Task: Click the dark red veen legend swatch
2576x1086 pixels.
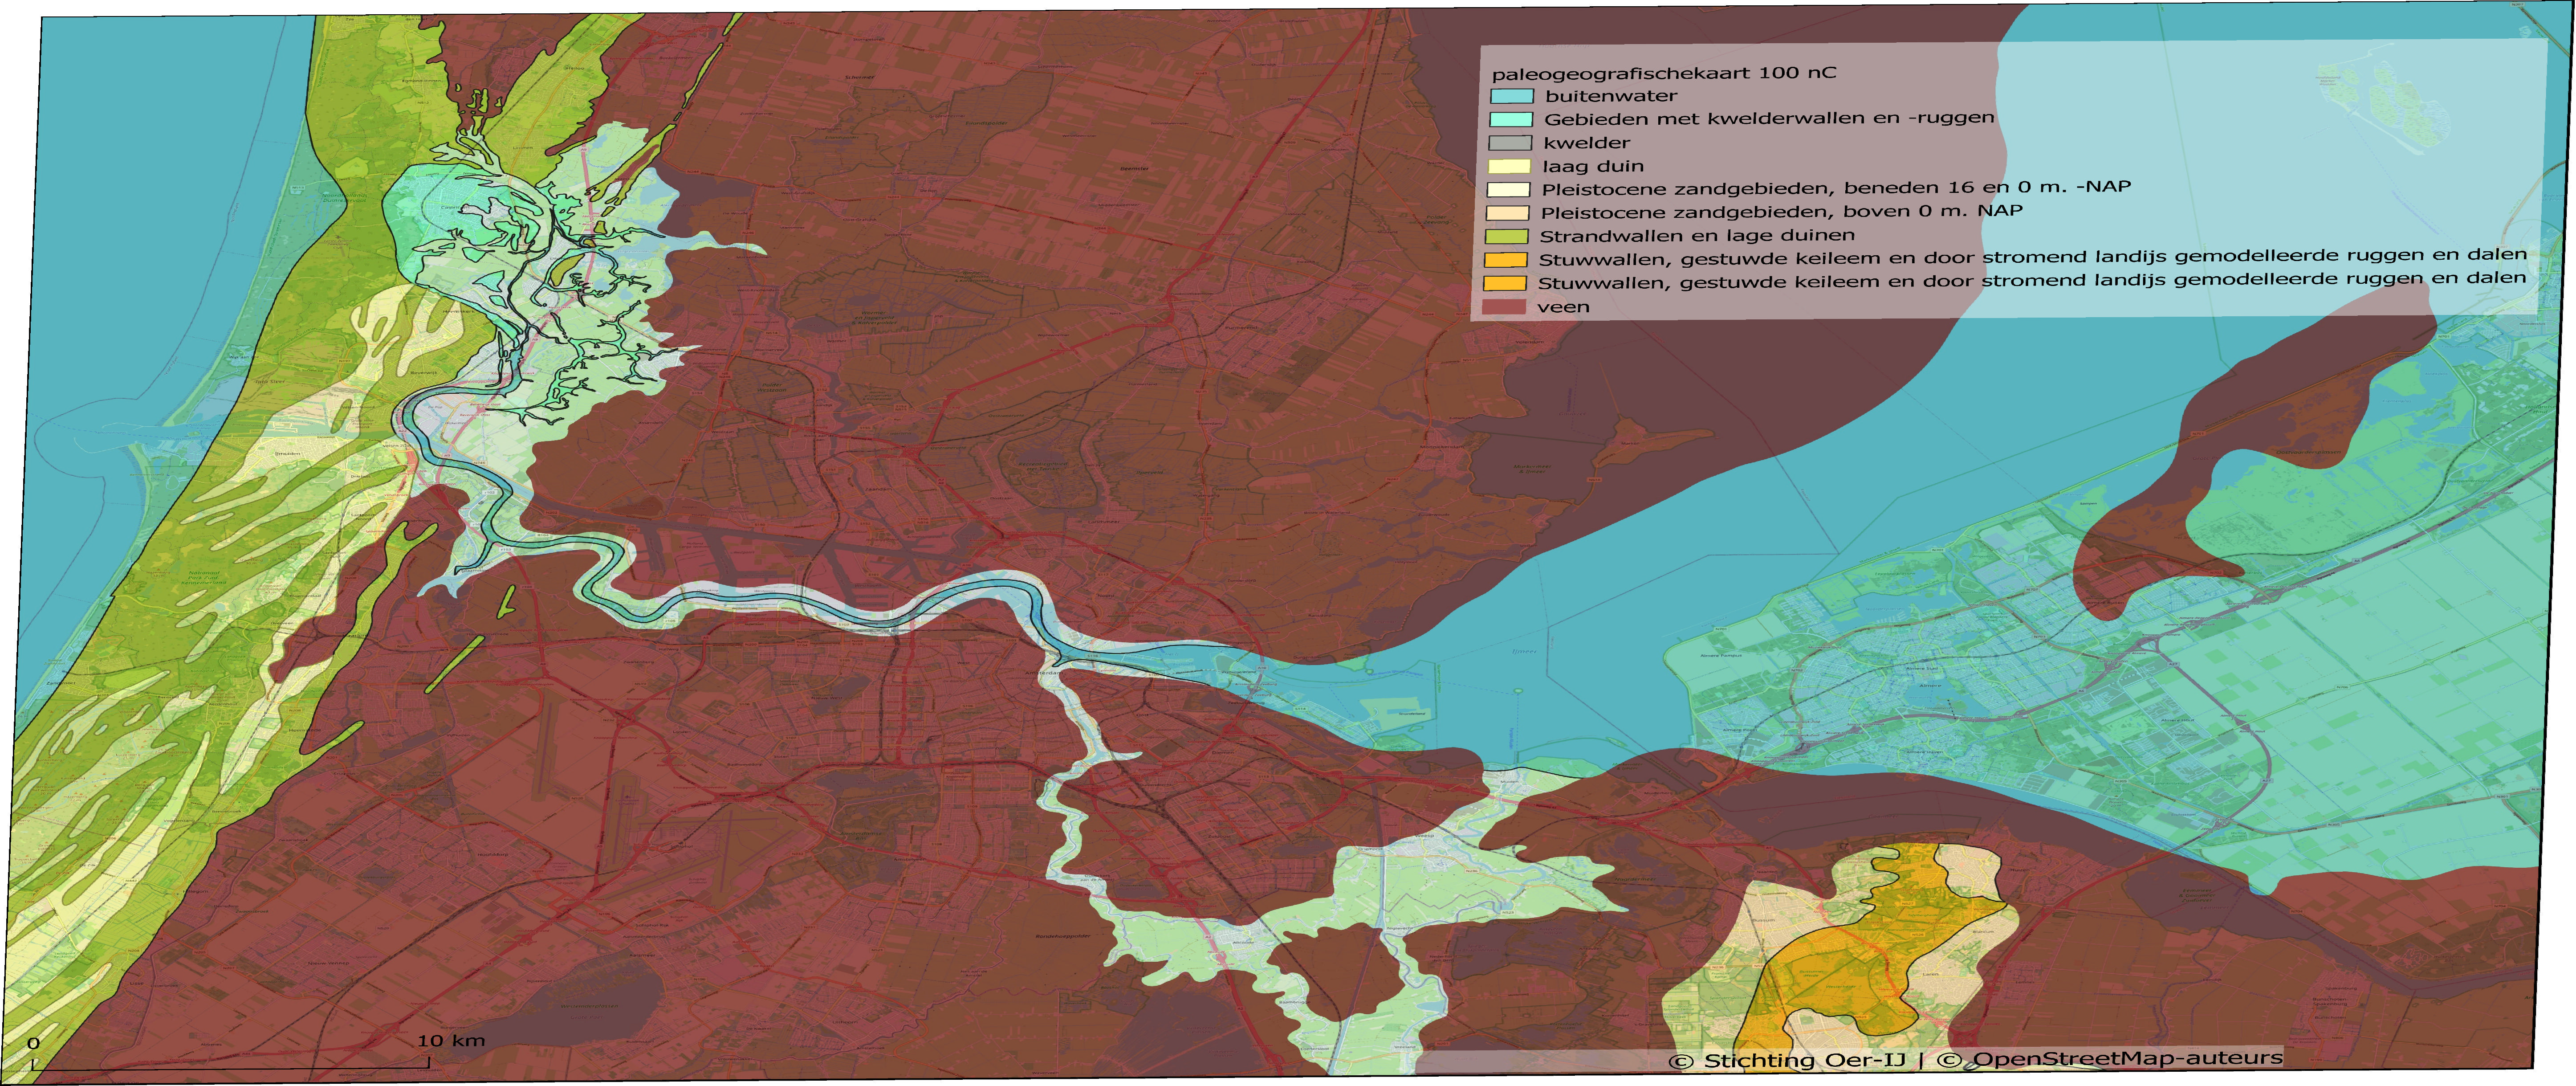Action: pos(1505,307)
